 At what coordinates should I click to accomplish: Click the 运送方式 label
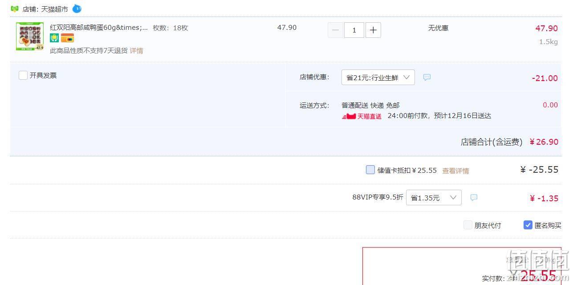(314, 106)
